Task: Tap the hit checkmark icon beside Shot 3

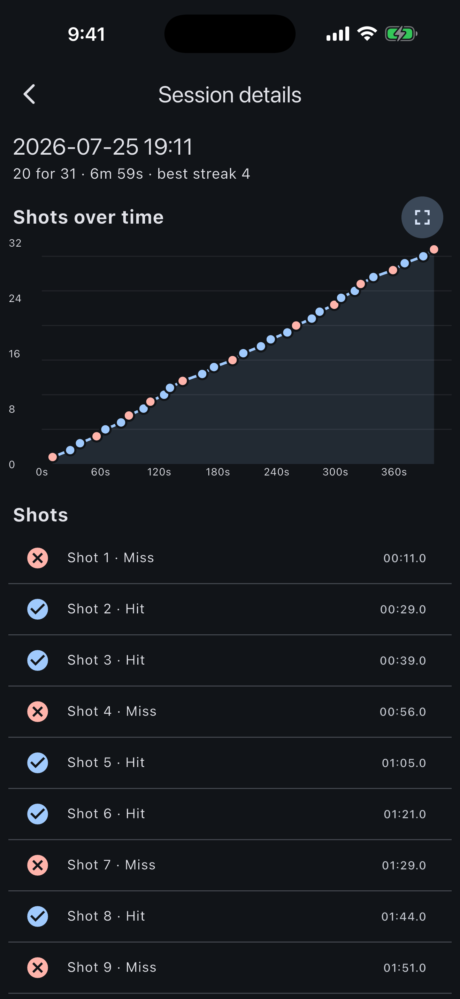Action: point(38,660)
